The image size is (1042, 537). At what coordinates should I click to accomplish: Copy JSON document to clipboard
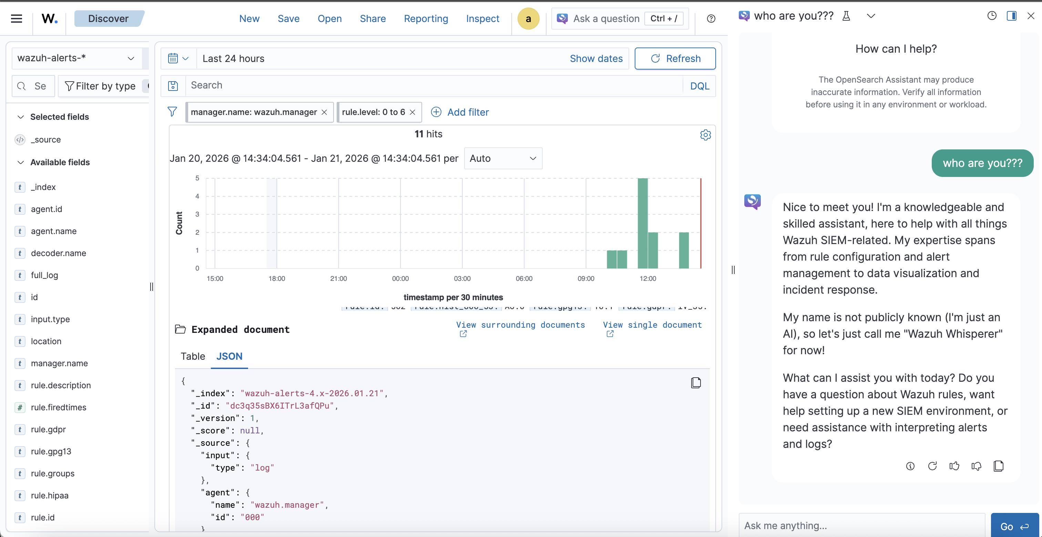(696, 382)
